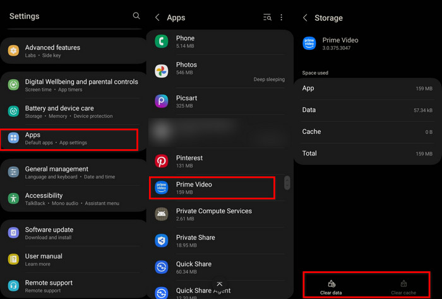Click the Quick Share Agent icon
The width and height of the screenshot is (442, 299).
point(162,293)
